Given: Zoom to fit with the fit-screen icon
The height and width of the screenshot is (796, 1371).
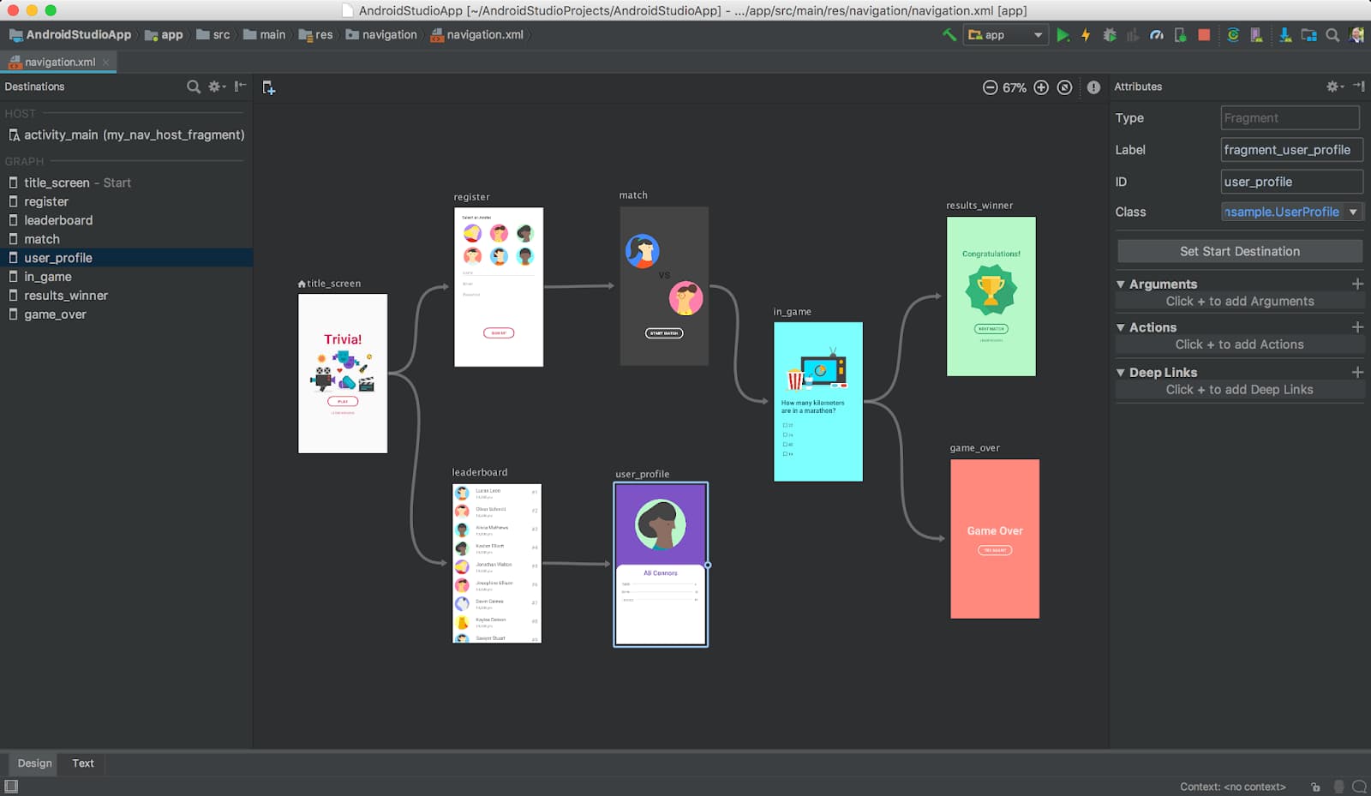Looking at the screenshot, I should tap(1064, 87).
